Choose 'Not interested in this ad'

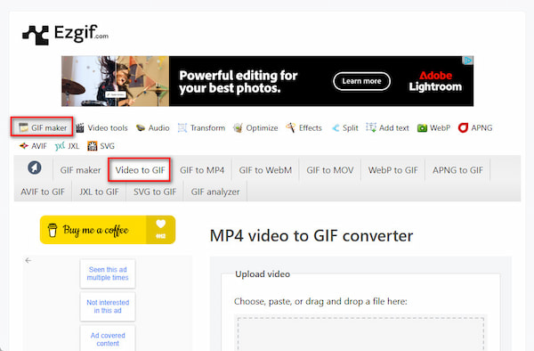coord(108,306)
